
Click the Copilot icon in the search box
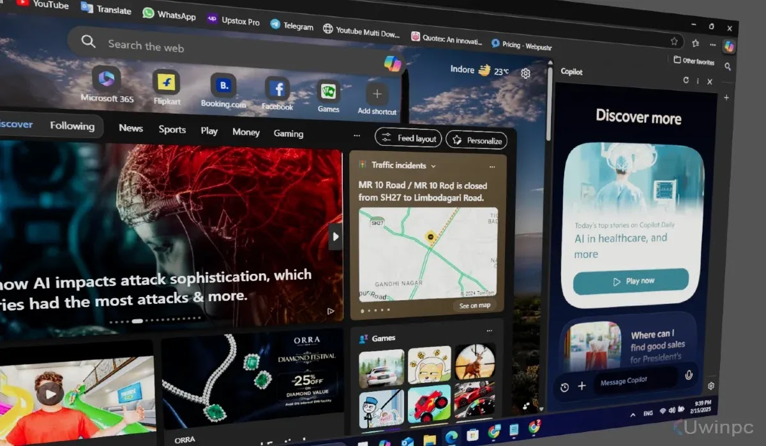click(x=393, y=63)
